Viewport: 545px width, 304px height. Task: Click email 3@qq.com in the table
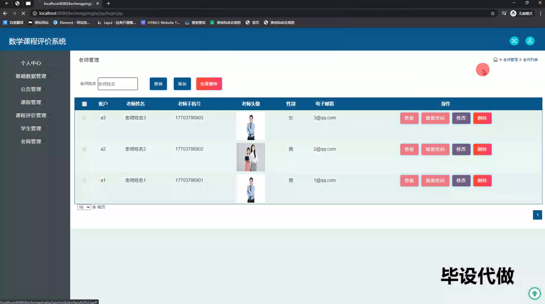point(324,118)
